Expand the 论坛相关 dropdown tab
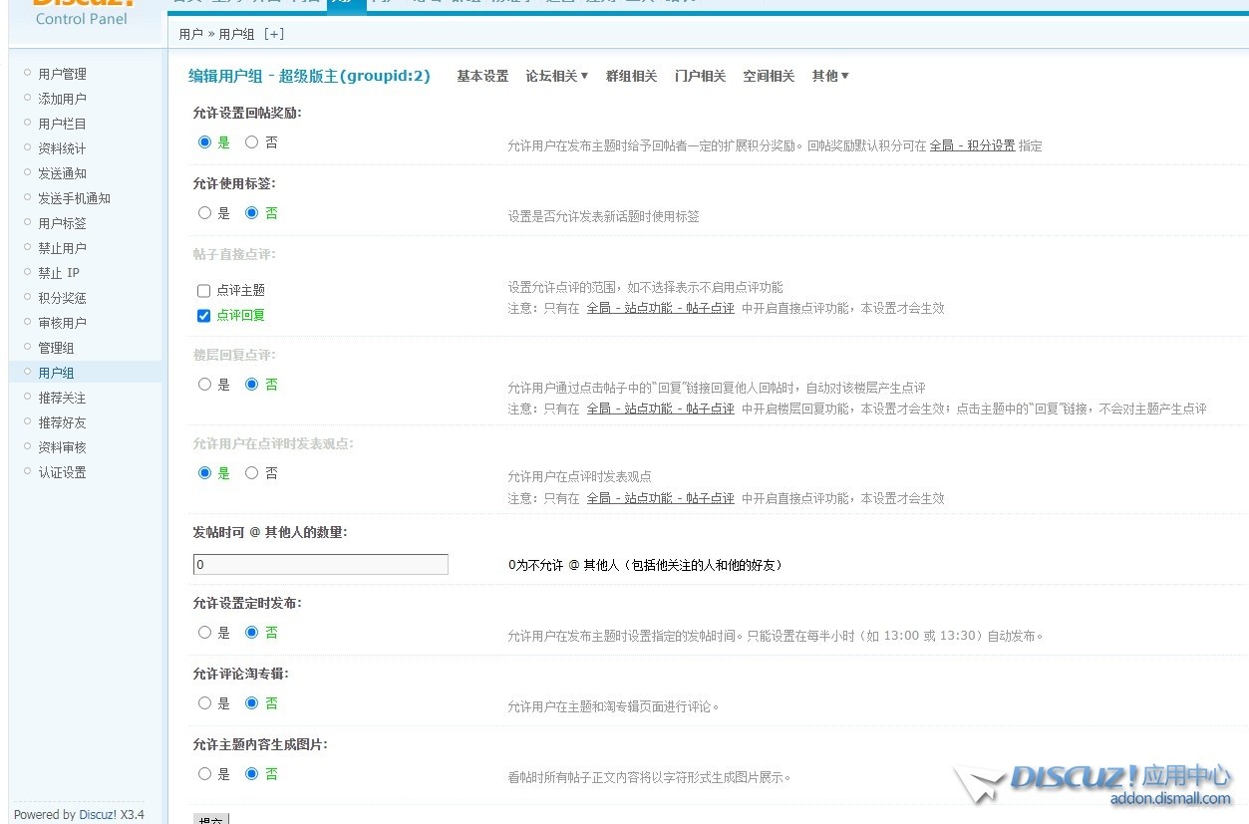Screen dimensions: 1249x824 tap(556, 77)
